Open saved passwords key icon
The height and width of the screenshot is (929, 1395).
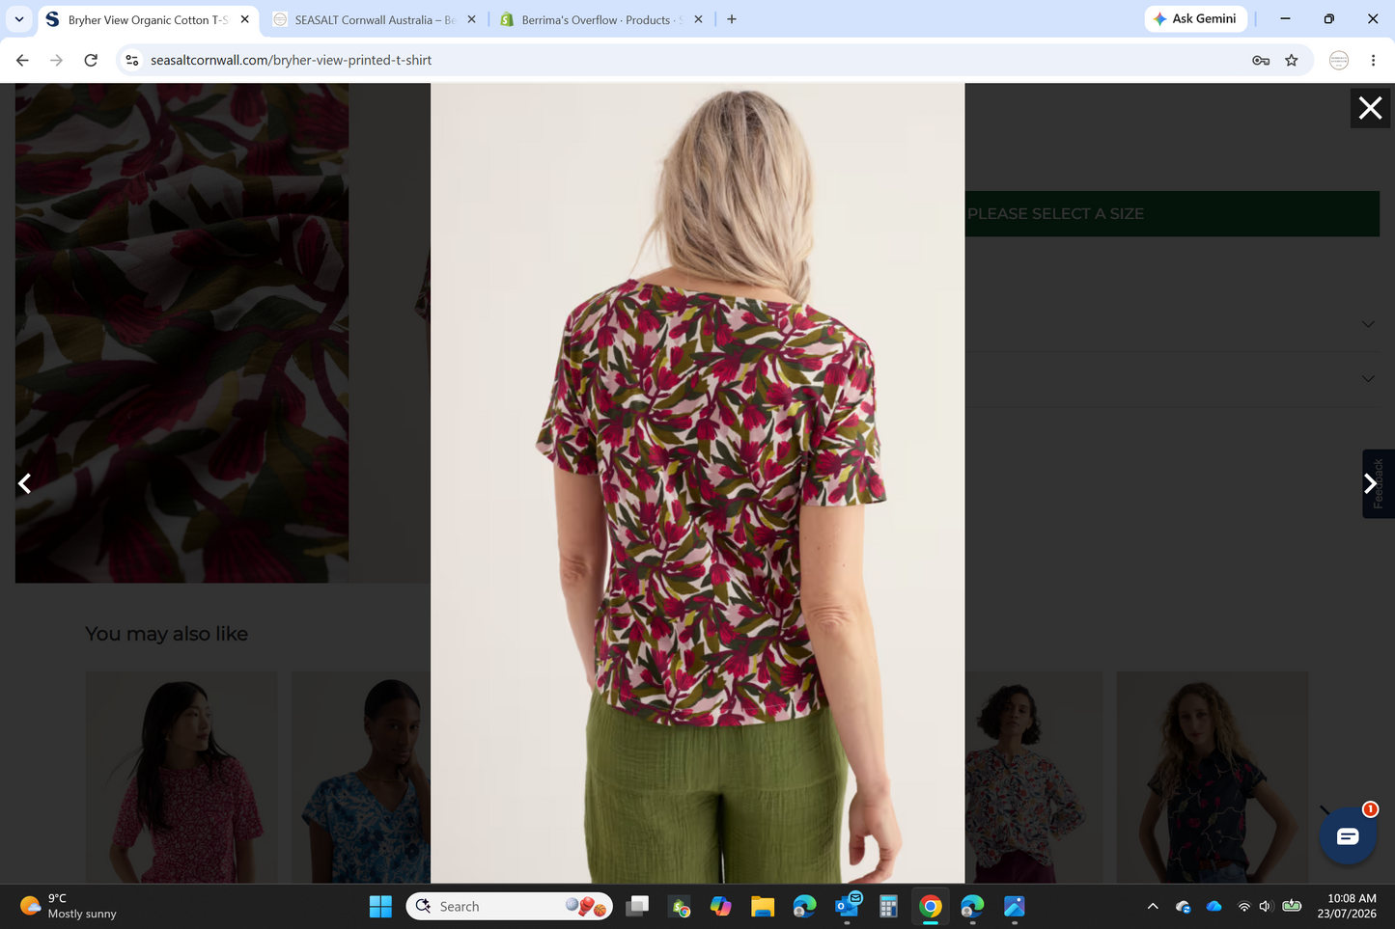click(x=1261, y=60)
